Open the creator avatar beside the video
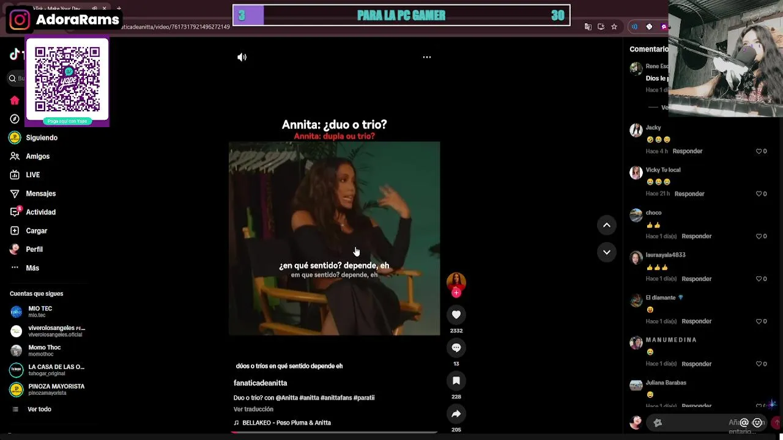 456,282
